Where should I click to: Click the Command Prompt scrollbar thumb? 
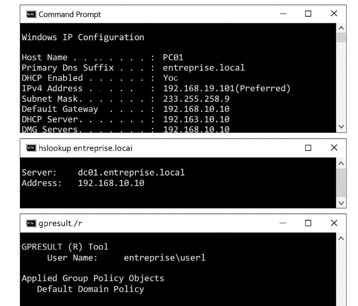tap(341, 37)
